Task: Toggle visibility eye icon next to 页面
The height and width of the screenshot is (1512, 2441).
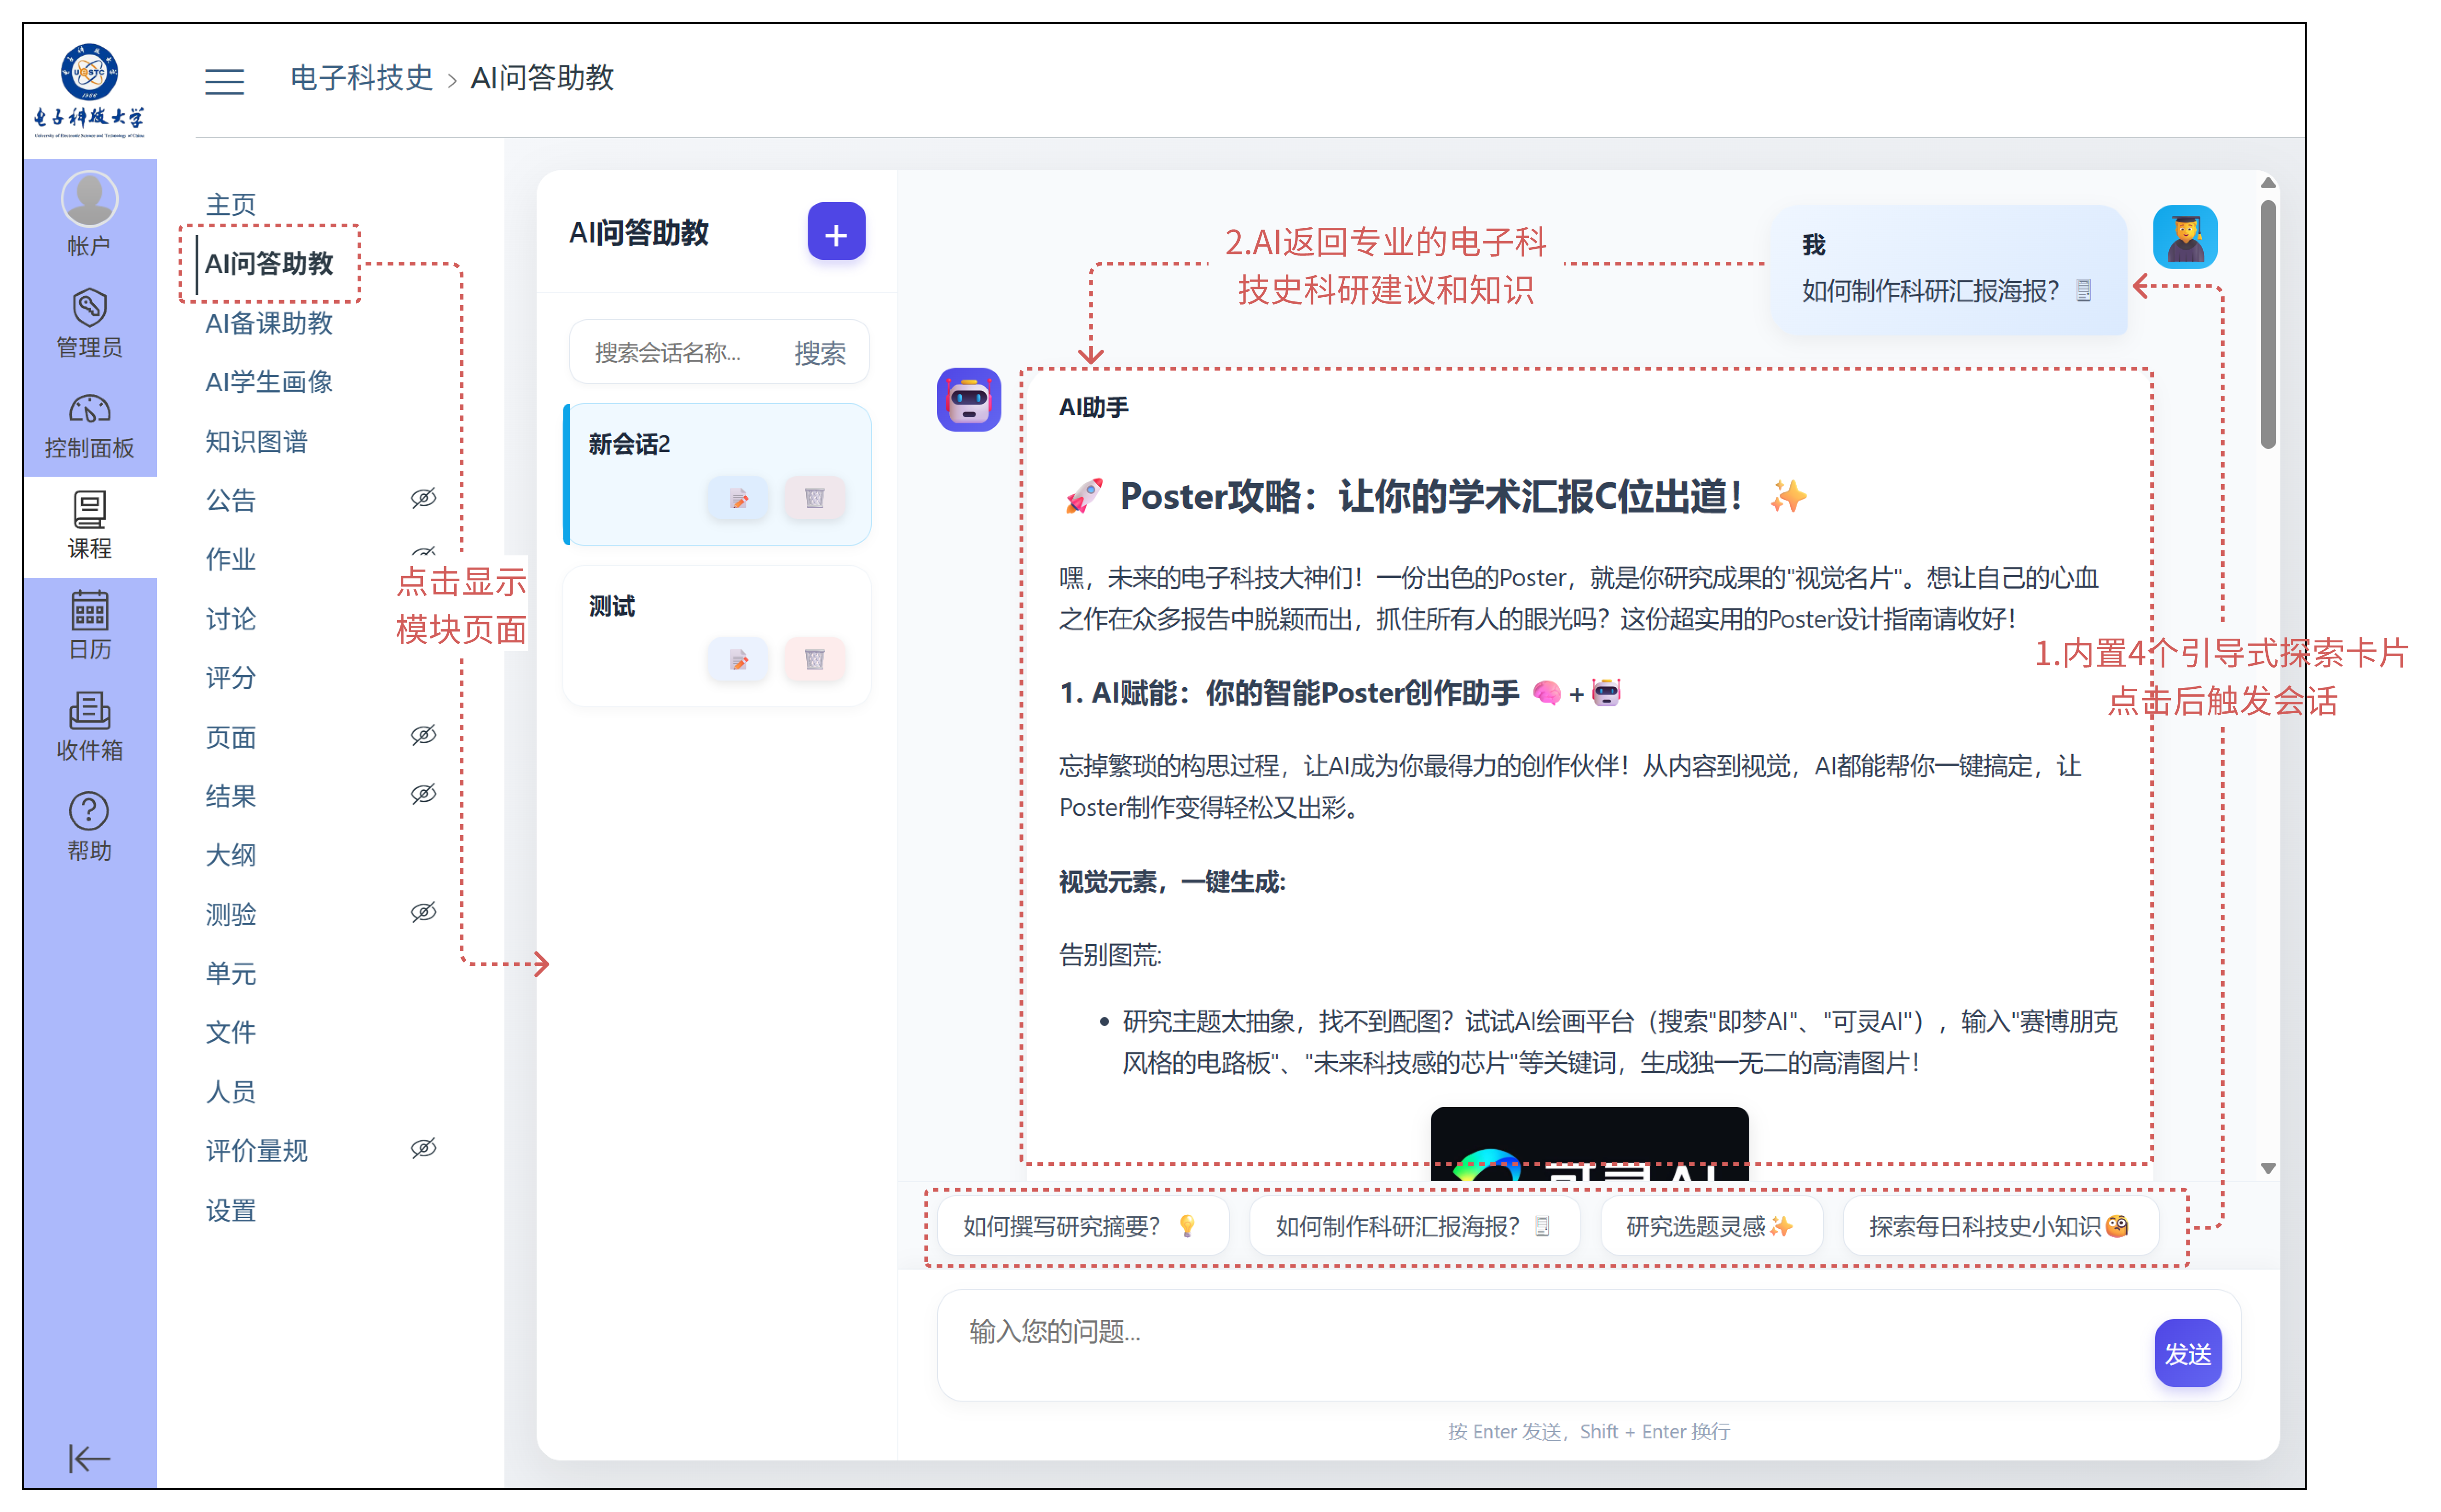Action: pyautogui.click(x=423, y=735)
